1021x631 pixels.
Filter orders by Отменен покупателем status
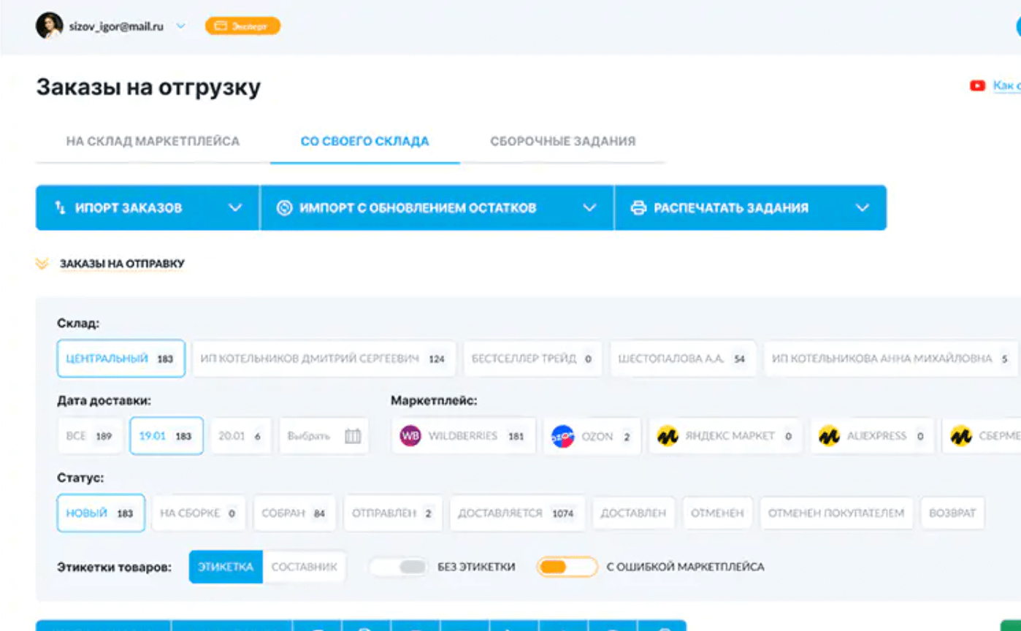point(836,513)
